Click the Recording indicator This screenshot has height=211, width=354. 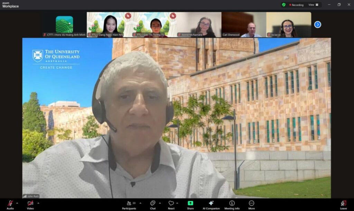[296, 5]
